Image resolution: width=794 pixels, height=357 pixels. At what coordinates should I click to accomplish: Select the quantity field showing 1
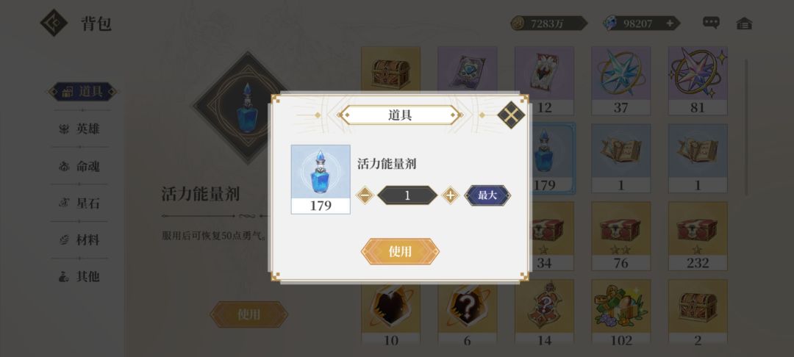tap(407, 195)
